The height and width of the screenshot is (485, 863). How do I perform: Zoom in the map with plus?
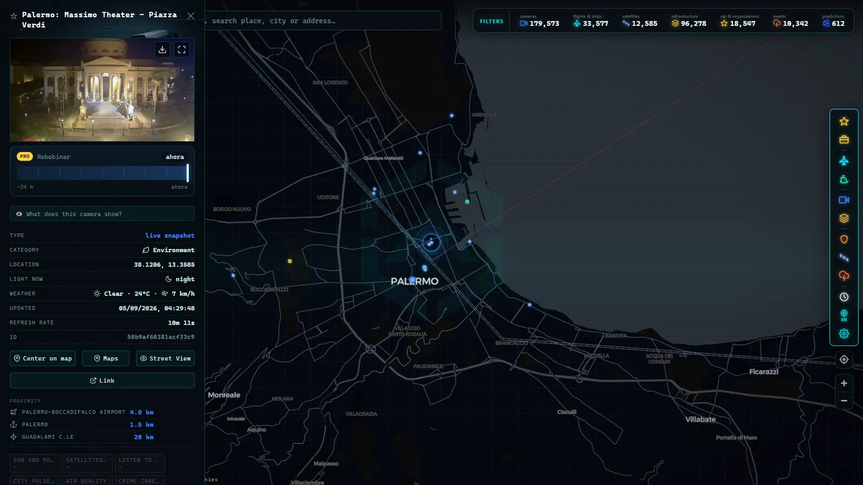point(844,383)
